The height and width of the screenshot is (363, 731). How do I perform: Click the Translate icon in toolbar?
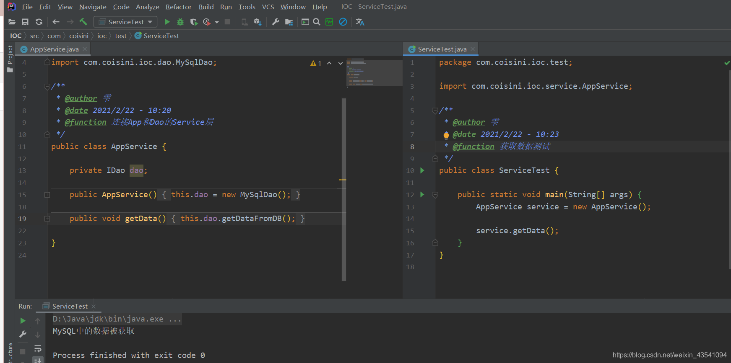[360, 22]
